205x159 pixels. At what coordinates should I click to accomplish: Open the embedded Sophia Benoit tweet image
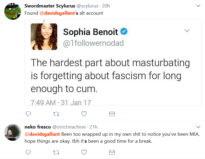click(x=113, y=63)
